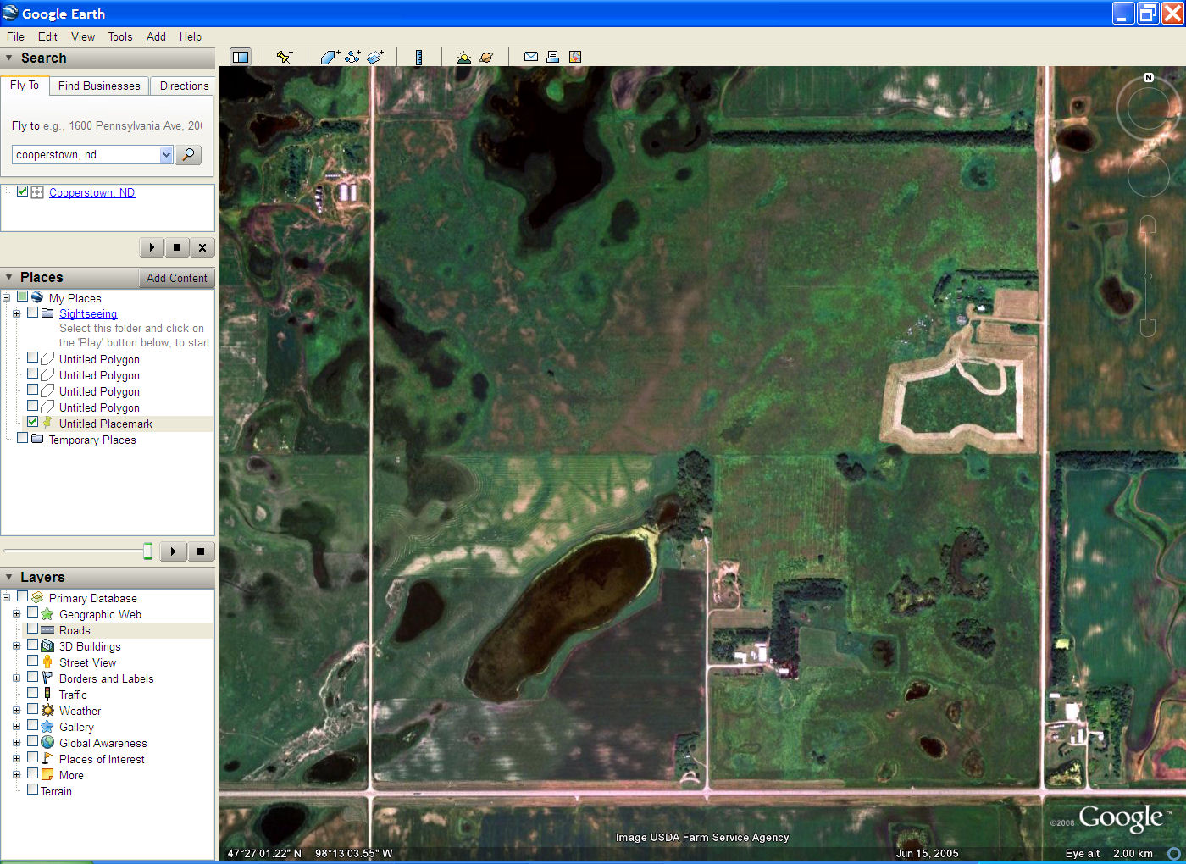Expand the More layer group
1186x864 pixels.
coord(16,775)
